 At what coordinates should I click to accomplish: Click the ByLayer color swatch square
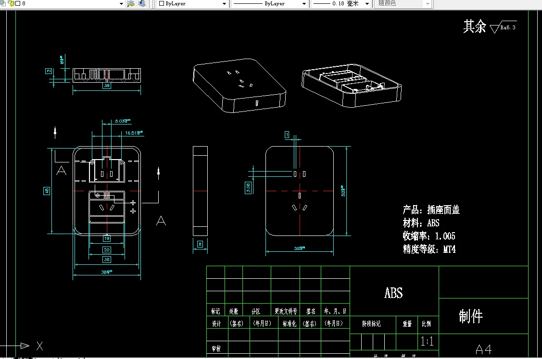[x=162, y=3]
